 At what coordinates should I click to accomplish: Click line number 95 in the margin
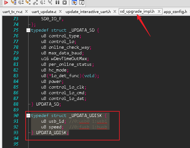[16, 144]
